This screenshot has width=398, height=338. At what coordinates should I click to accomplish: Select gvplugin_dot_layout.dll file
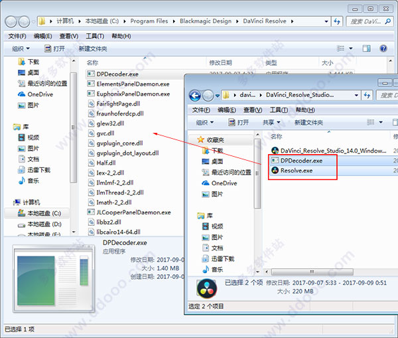[123, 153]
